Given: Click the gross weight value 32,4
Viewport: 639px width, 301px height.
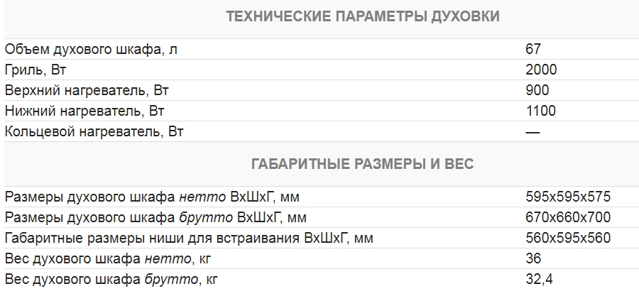Looking at the screenshot, I should point(539,279).
